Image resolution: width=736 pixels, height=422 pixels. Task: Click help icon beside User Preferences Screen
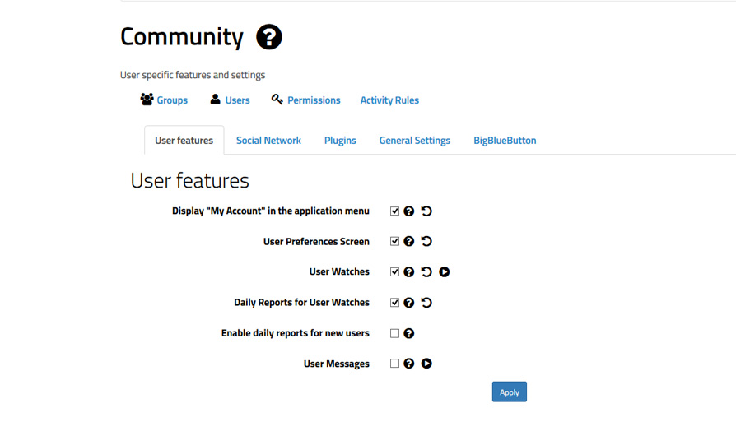point(409,242)
